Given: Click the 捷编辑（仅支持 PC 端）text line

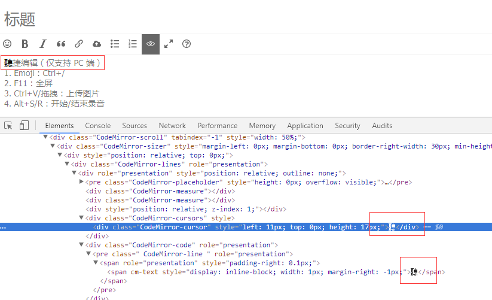Looking at the screenshot, I should coord(53,63).
